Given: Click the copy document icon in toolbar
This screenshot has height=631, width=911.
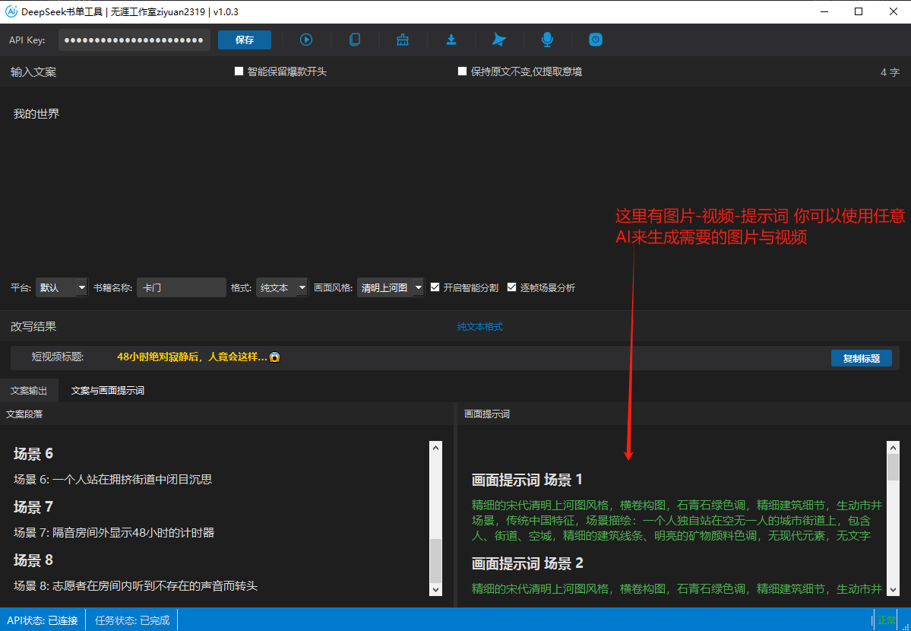Looking at the screenshot, I should pos(355,40).
